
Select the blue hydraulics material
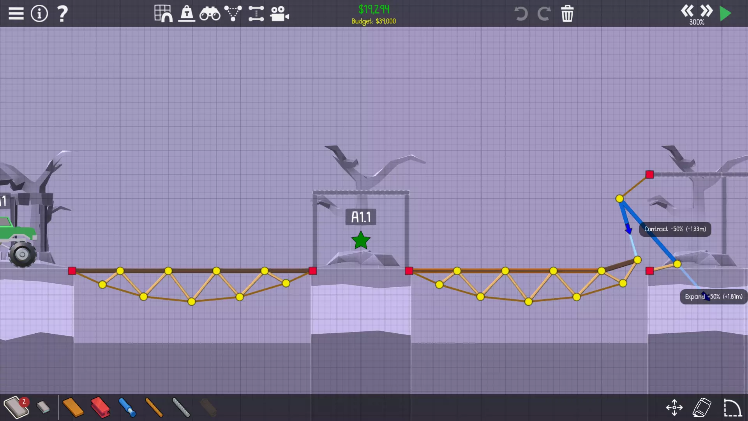click(x=127, y=407)
